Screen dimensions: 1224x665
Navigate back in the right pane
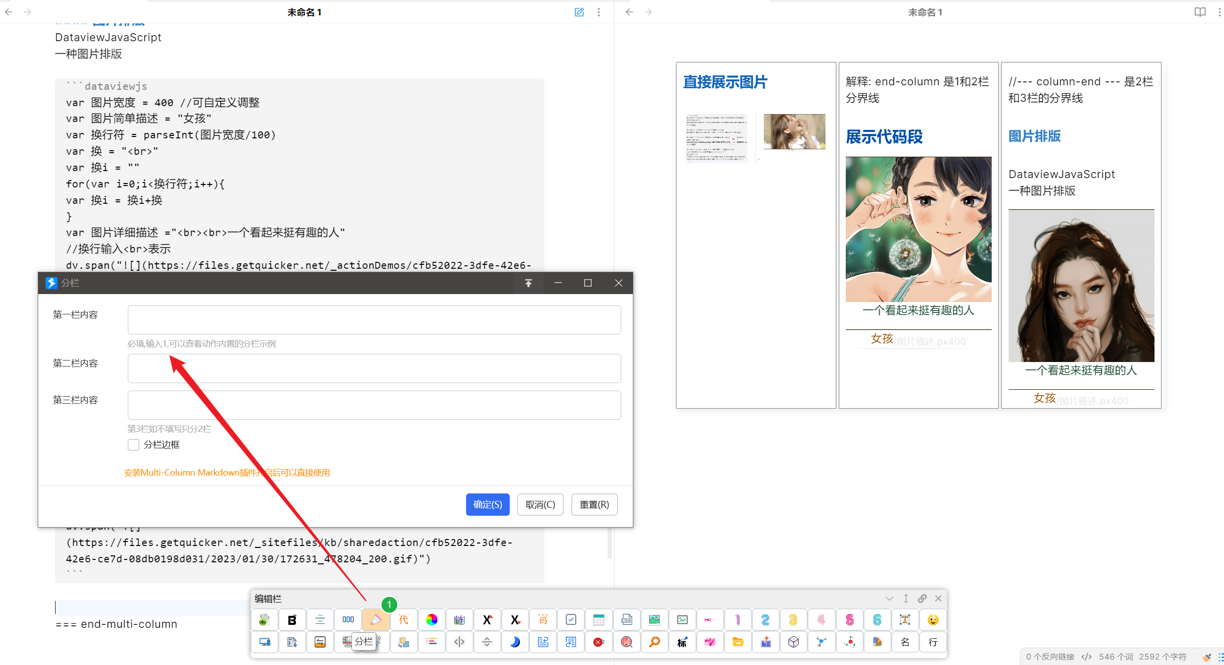coord(629,12)
